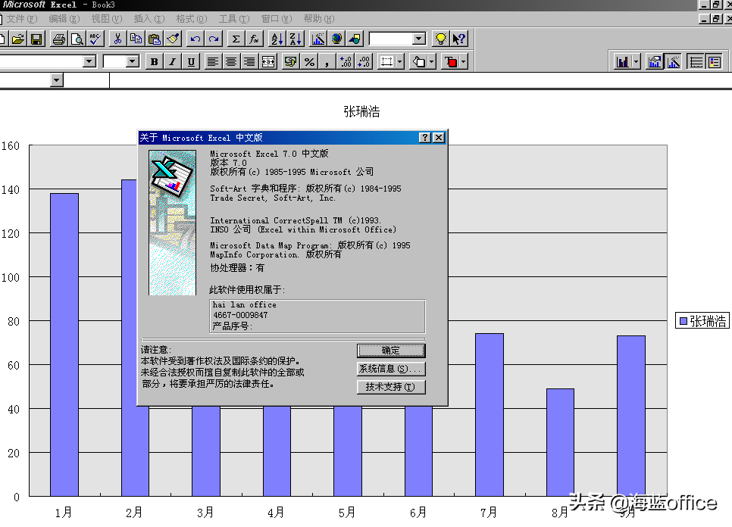Open the fill Color palette arrow
This screenshot has width=732, height=527.
[431, 61]
